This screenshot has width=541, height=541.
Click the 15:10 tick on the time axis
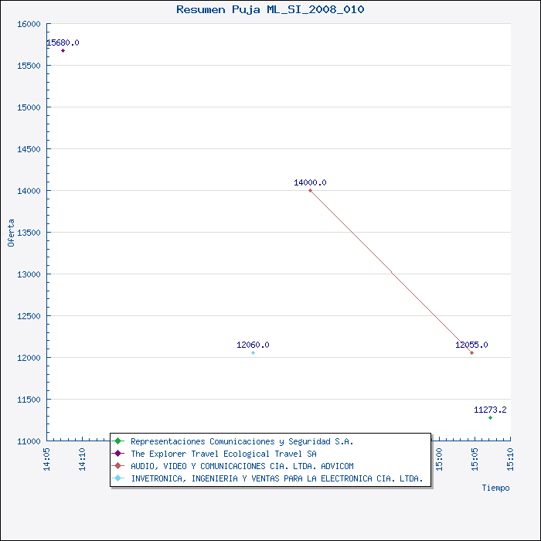tap(510, 458)
